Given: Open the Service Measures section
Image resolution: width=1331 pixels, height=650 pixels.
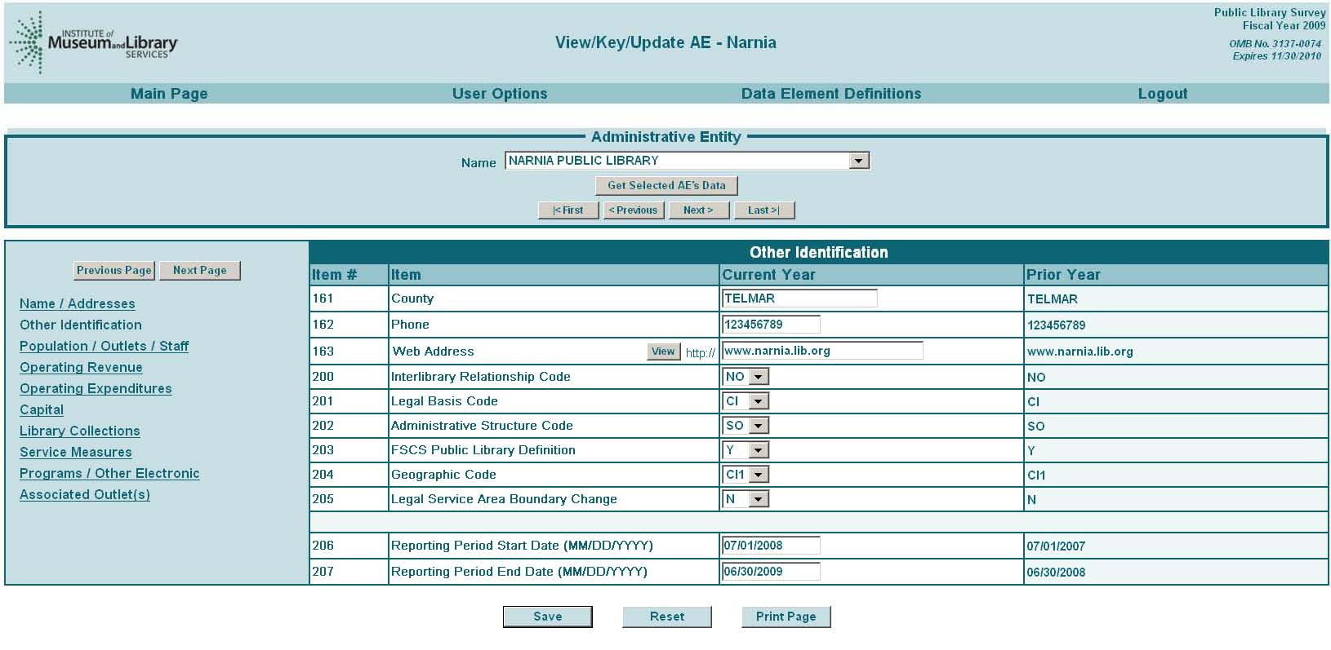Looking at the screenshot, I should (x=76, y=452).
